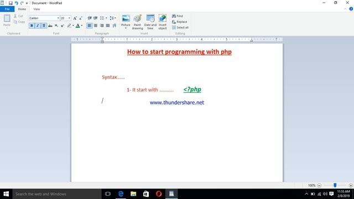Click the Undo arrow icon
This screenshot has height=199, width=354.
tap(16, 3)
